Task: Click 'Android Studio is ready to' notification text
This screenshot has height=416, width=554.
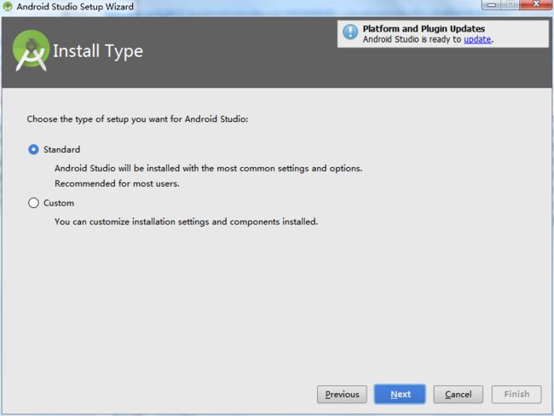Action: pyautogui.click(x=412, y=39)
